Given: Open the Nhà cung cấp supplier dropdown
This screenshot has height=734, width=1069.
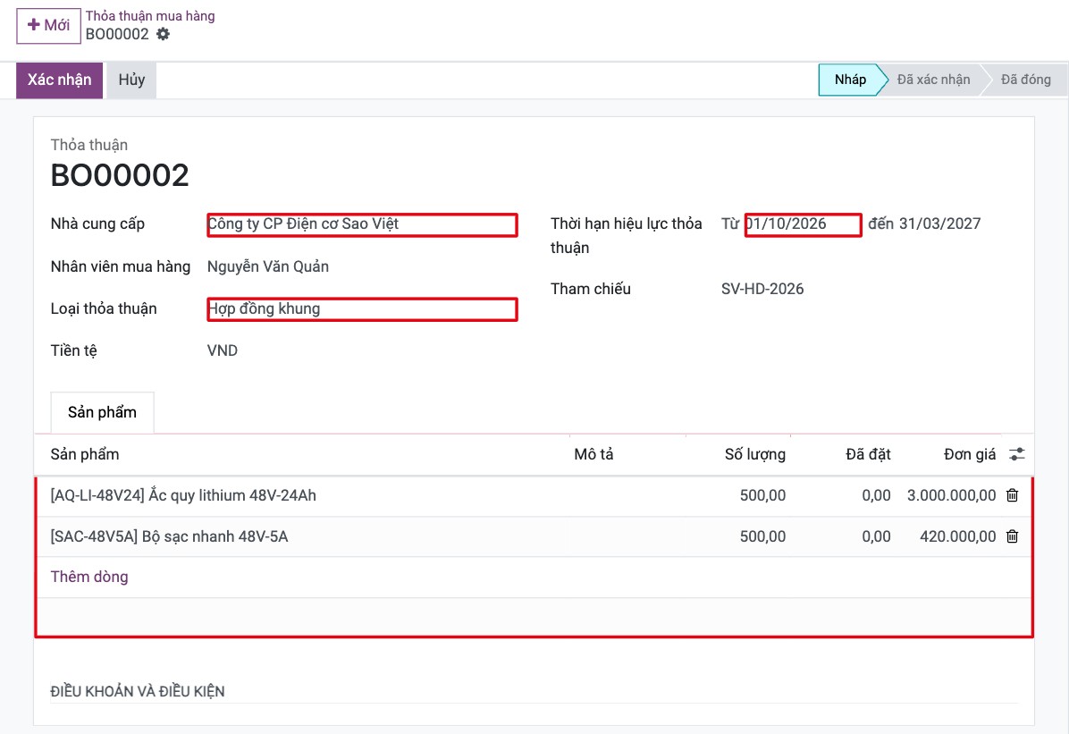Looking at the screenshot, I should 362,224.
